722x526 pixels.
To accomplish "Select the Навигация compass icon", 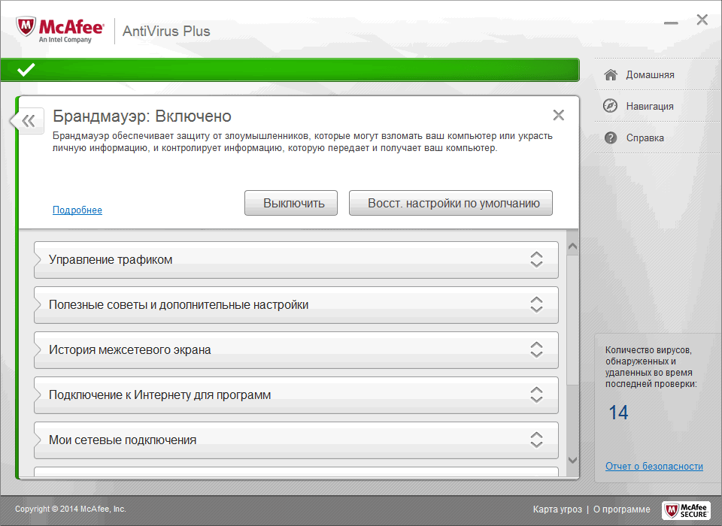I will click(x=611, y=105).
